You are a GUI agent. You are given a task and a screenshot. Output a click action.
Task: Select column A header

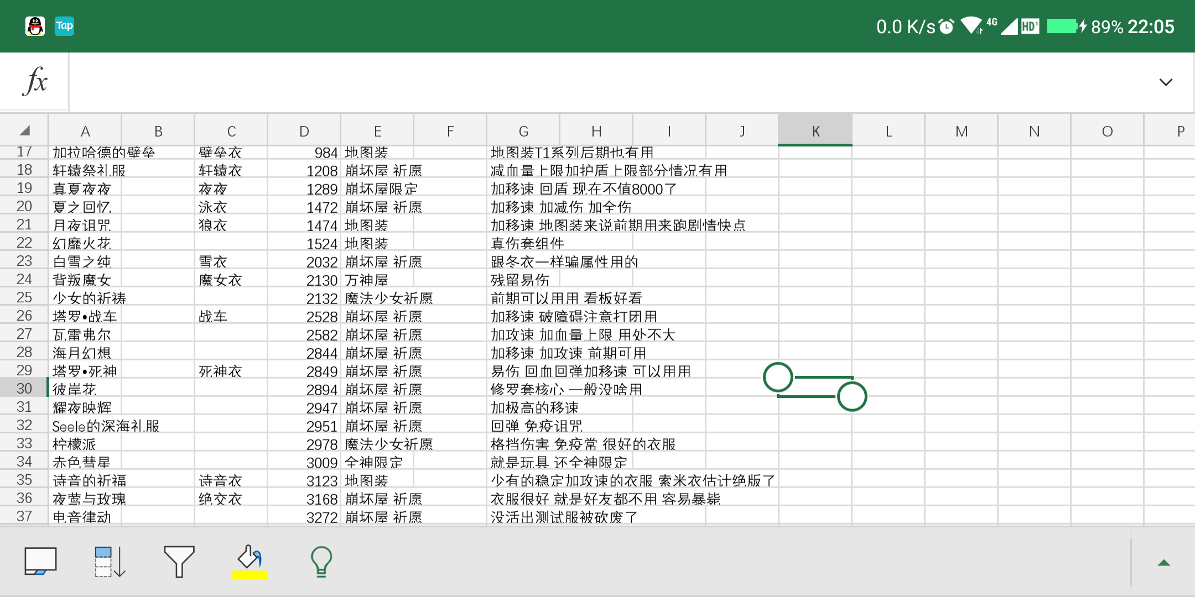[x=85, y=131]
